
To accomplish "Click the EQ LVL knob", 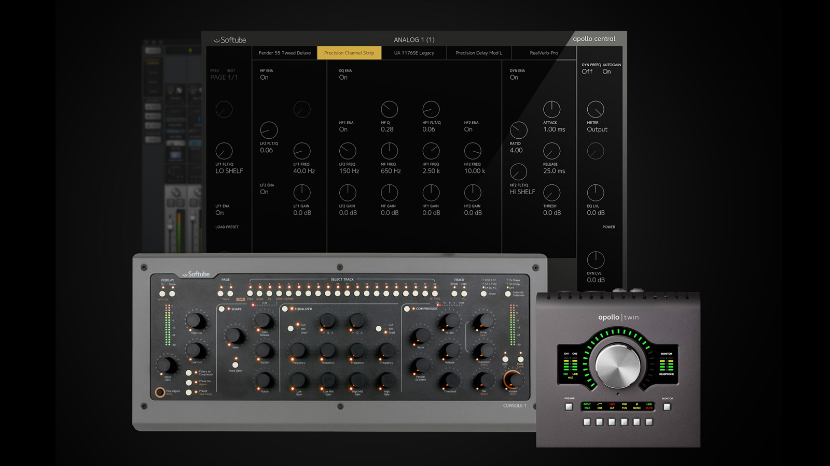I will 596,193.
